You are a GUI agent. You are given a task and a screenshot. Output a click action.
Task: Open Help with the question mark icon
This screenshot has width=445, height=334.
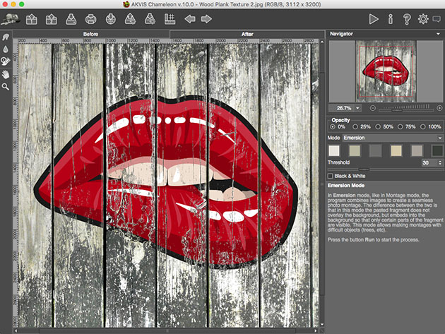tap(407, 19)
